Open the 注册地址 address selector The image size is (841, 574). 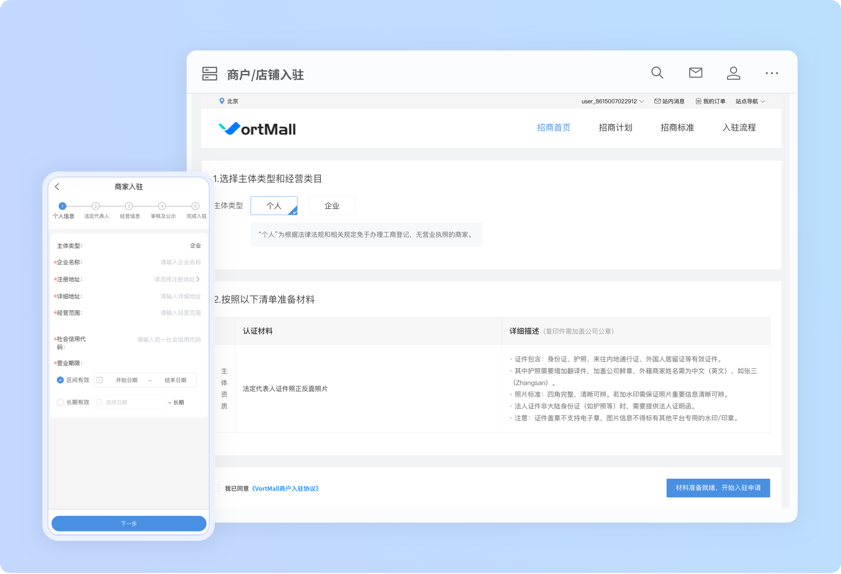(176, 279)
